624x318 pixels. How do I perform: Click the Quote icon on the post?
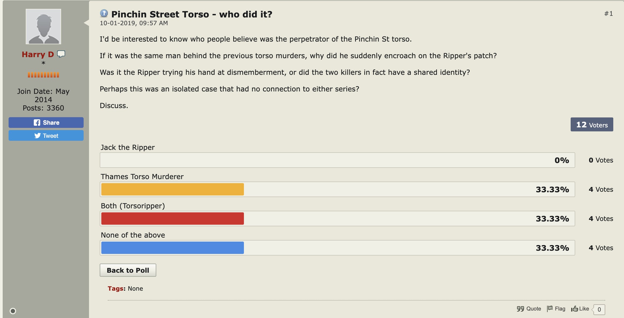[x=529, y=309]
